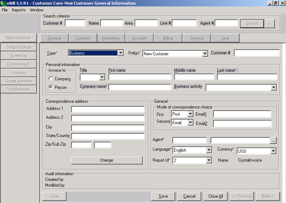Click the Save button
Image resolution: width=286 pixels, height=203 pixels.
[x=163, y=196]
